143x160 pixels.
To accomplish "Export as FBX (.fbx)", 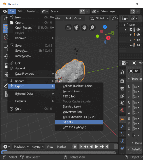I will (x=79, y=96).
